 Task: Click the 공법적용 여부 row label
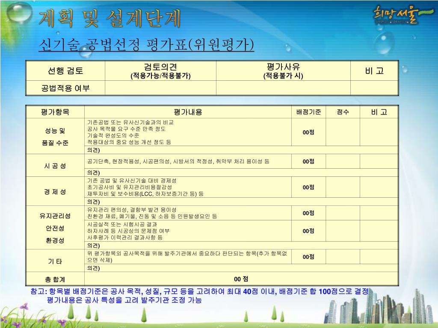[65, 88]
